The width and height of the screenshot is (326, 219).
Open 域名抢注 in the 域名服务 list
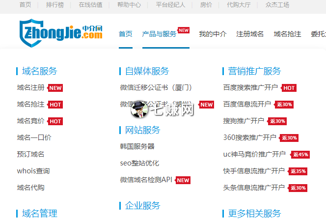pos(30,104)
